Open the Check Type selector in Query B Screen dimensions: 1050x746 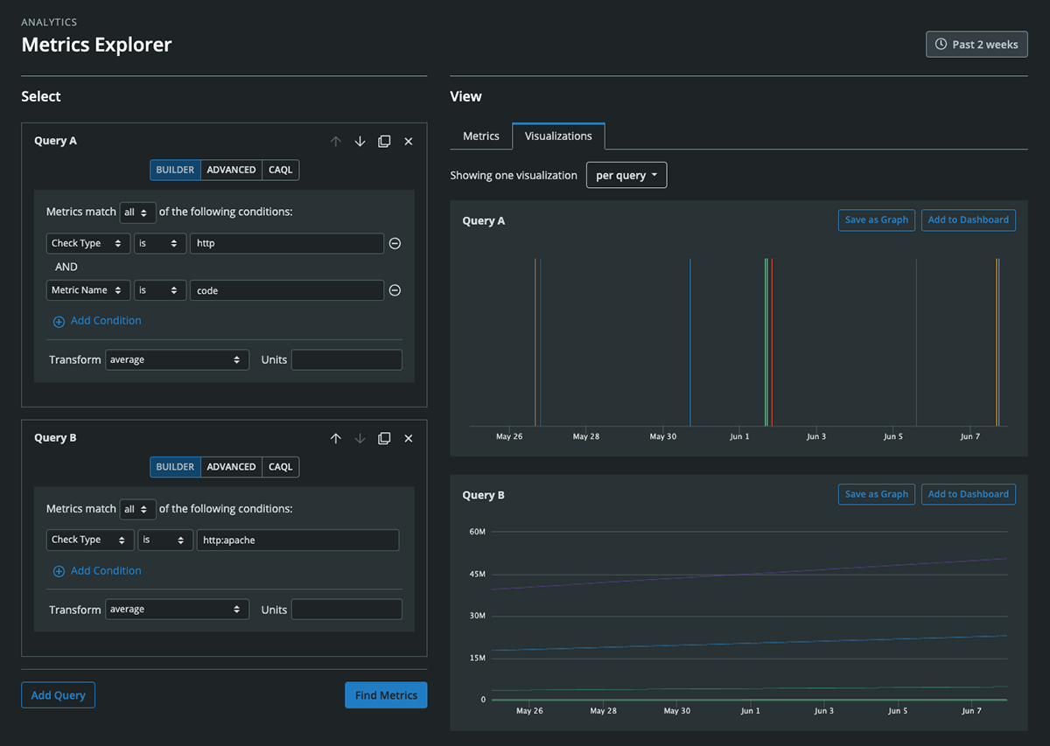87,540
